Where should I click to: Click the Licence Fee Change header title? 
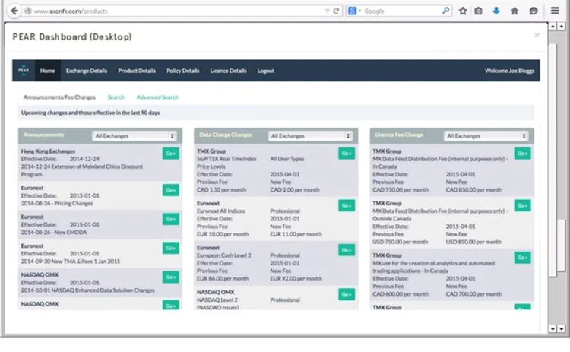tap(399, 135)
